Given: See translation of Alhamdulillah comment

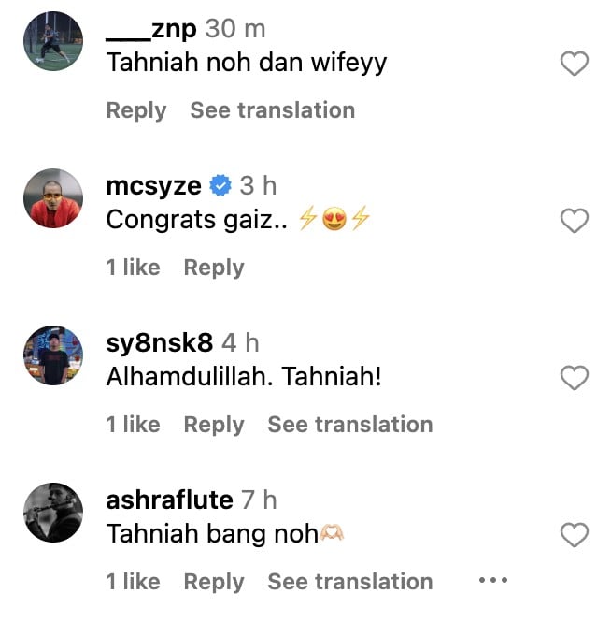Looking at the screenshot, I should pyautogui.click(x=350, y=425).
